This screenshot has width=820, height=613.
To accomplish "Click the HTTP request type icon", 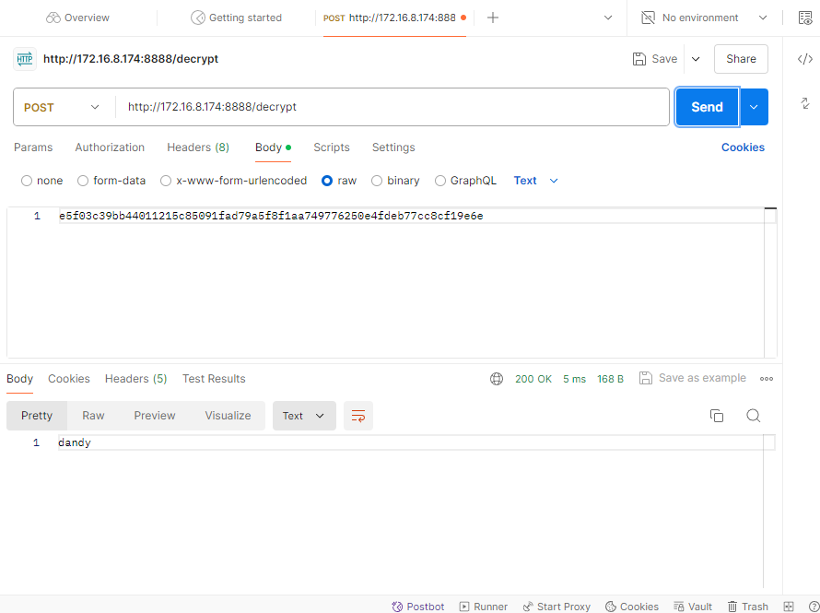I will 25,59.
